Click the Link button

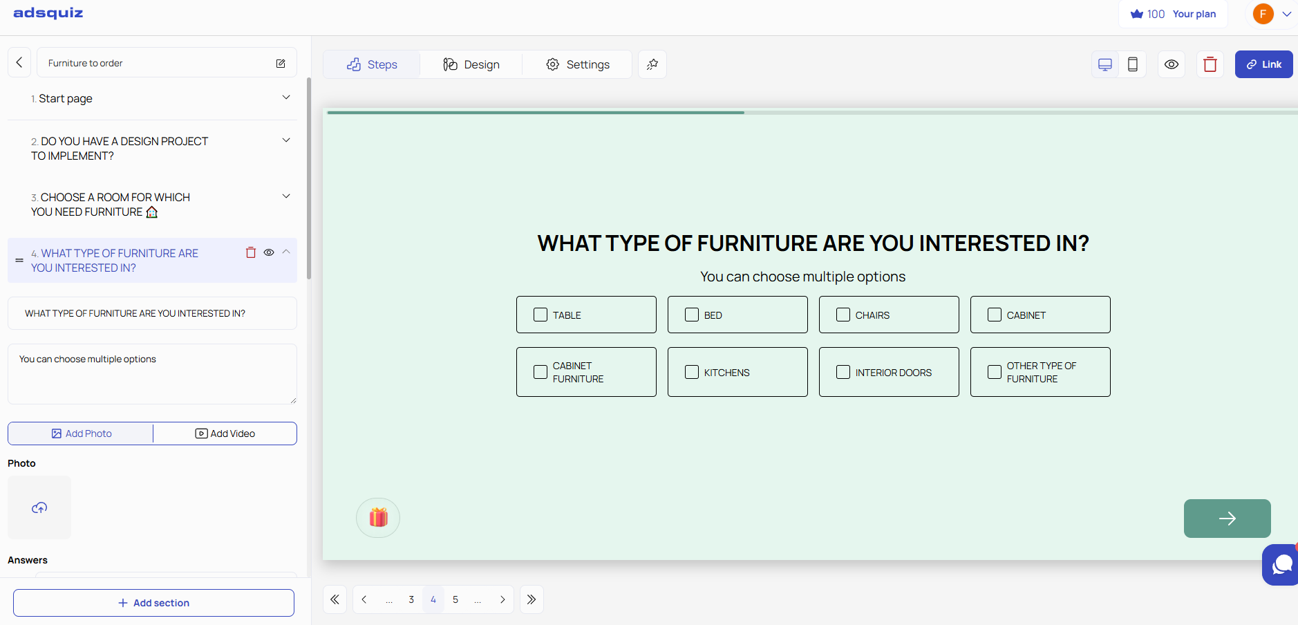pos(1263,64)
